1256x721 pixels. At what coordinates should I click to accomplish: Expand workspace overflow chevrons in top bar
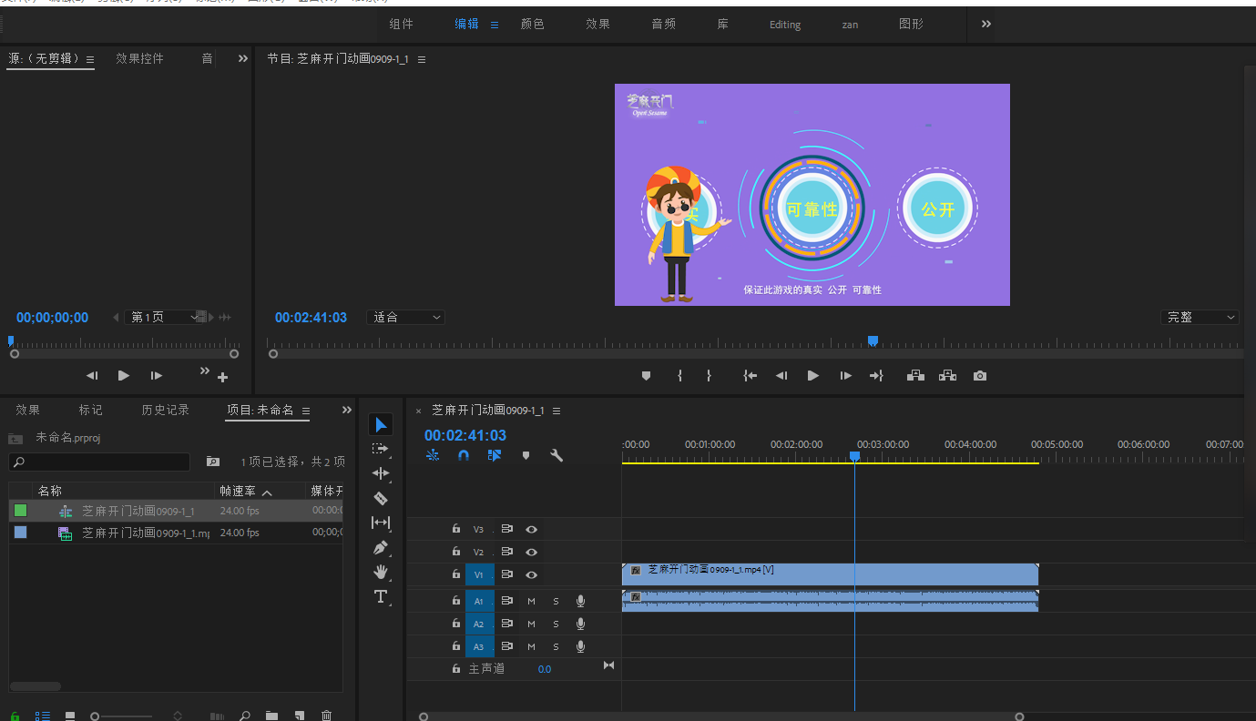(985, 25)
